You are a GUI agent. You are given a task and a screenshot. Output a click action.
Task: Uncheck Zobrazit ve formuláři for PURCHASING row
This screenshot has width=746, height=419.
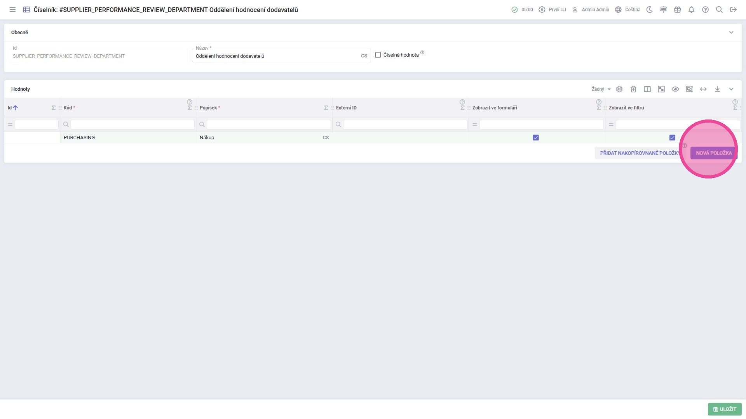coord(536,138)
